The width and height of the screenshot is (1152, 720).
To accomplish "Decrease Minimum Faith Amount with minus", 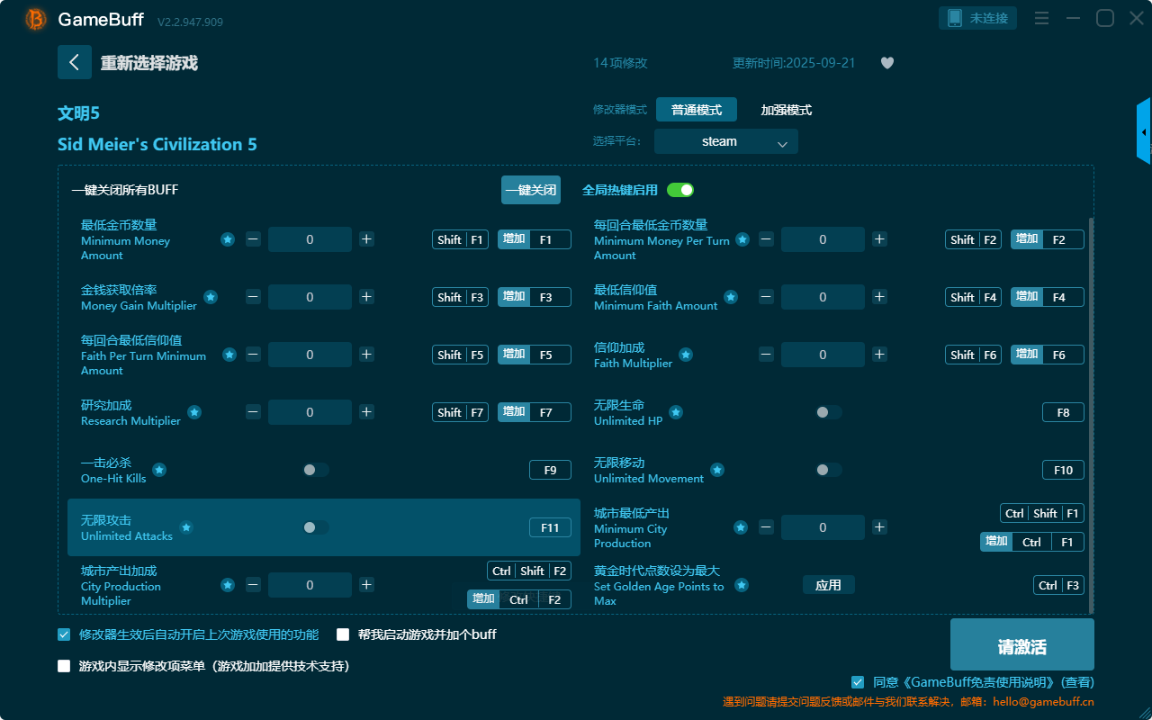I will point(766,297).
